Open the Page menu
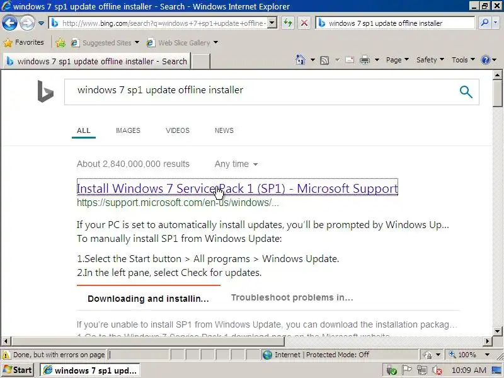This screenshot has height=378, width=504. tap(398, 60)
